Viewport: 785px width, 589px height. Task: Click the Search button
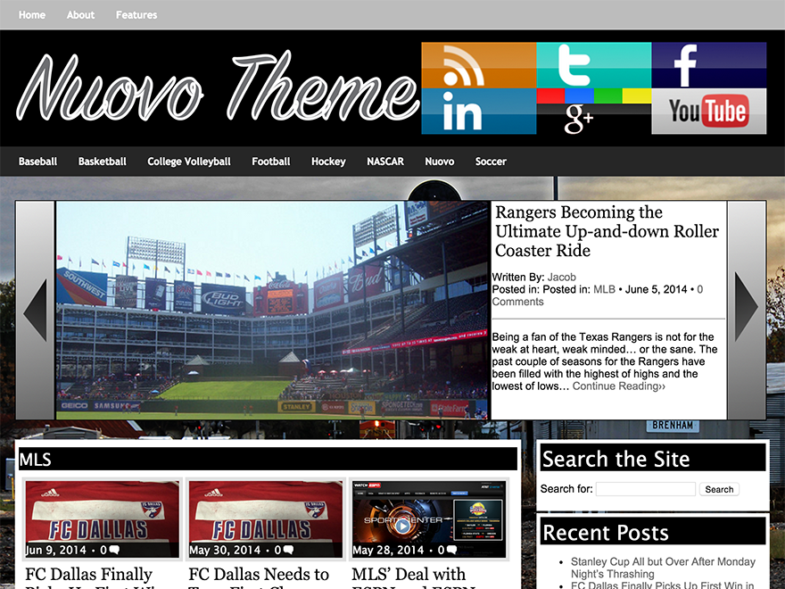719,489
